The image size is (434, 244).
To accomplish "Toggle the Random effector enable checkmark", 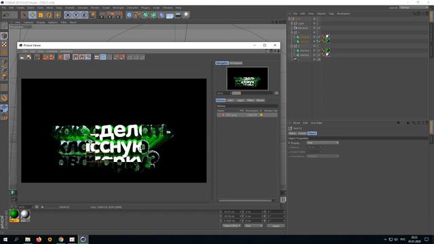I will pyautogui.click(x=319, y=28).
